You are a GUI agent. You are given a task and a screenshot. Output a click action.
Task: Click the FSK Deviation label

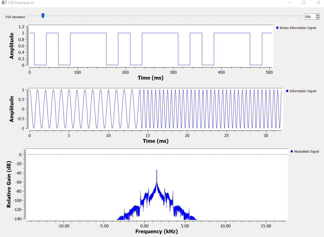coord(15,17)
